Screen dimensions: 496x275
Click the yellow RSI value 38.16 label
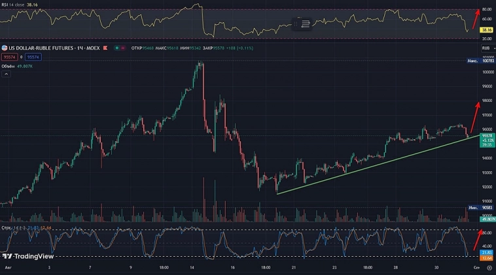(486, 30)
